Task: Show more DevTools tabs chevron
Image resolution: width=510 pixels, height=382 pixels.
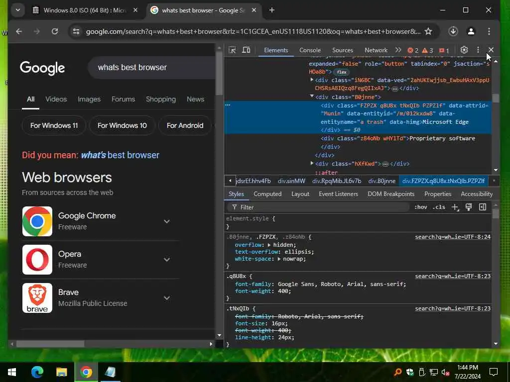Action: coord(398,50)
